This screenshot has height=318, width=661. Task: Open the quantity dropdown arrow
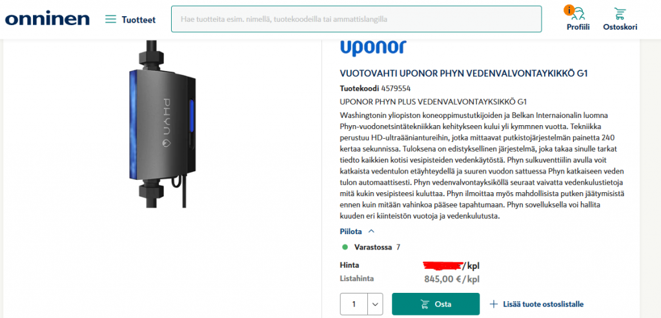pos(375,304)
